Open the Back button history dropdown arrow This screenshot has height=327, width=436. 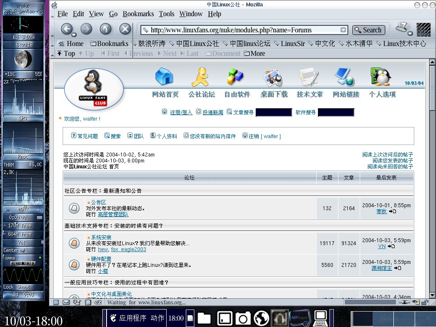[x=74, y=35]
